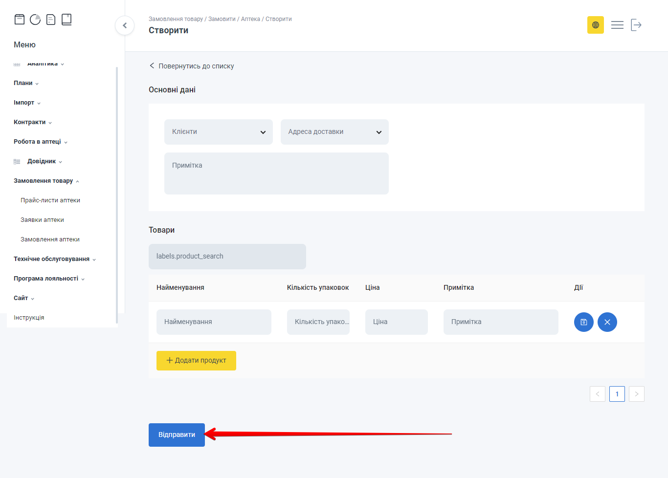
Task: Click the yellow globe language button
Action: tap(595, 25)
